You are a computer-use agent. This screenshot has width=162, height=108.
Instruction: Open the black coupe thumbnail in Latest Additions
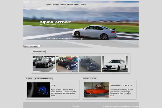coord(44,64)
